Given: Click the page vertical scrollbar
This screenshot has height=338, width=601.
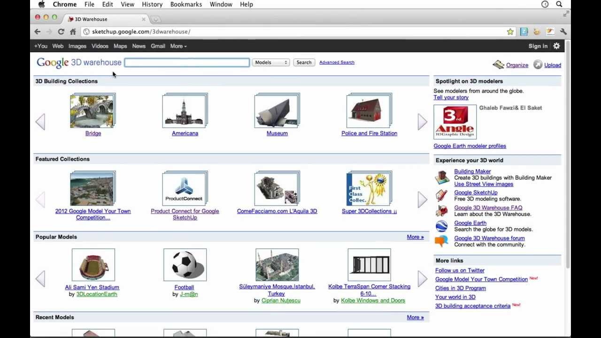Looking at the screenshot, I should pyautogui.click(x=568, y=155).
